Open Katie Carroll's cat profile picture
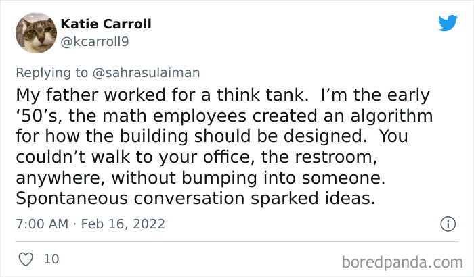The height and width of the screenshot is (277, 474). pos(35,33)
